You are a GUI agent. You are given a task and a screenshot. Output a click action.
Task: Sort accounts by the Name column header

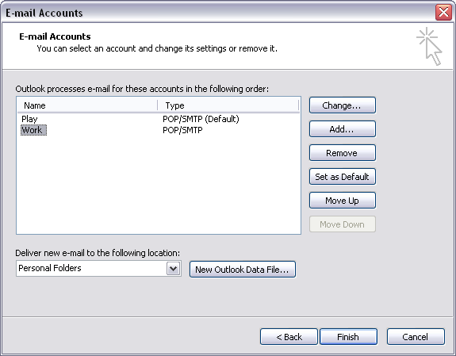[x=87, y=105]
